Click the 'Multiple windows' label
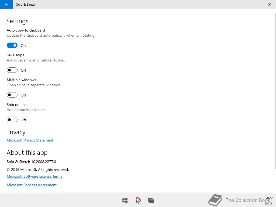This screenshot has width=276, height=207. tap(21, 80)
